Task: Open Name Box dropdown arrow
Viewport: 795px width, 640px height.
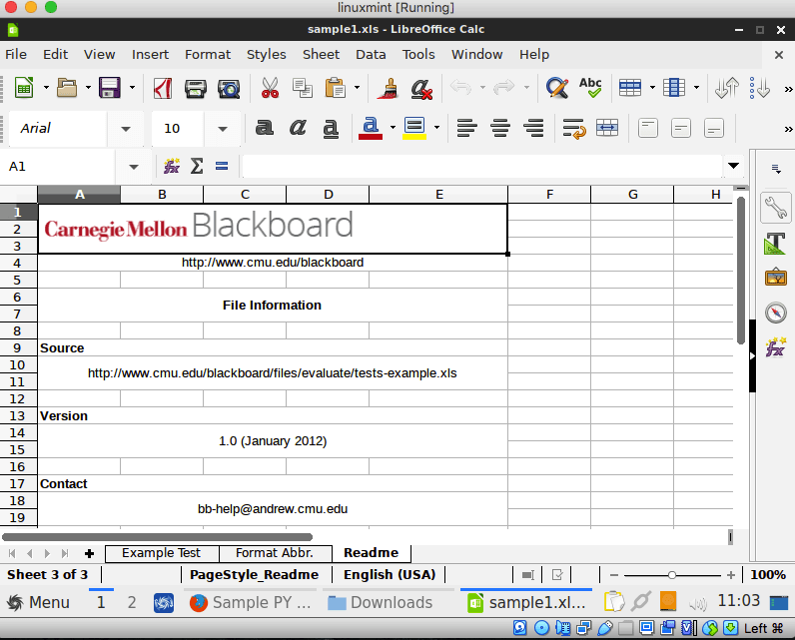Action: 134,166
